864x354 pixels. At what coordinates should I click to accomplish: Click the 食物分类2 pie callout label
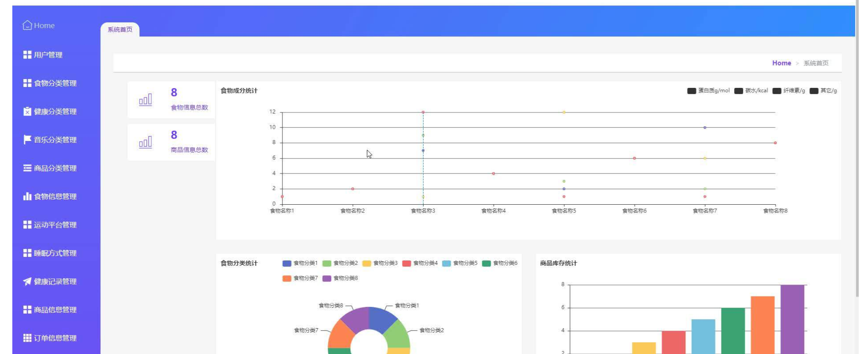(x=432, y=330)
